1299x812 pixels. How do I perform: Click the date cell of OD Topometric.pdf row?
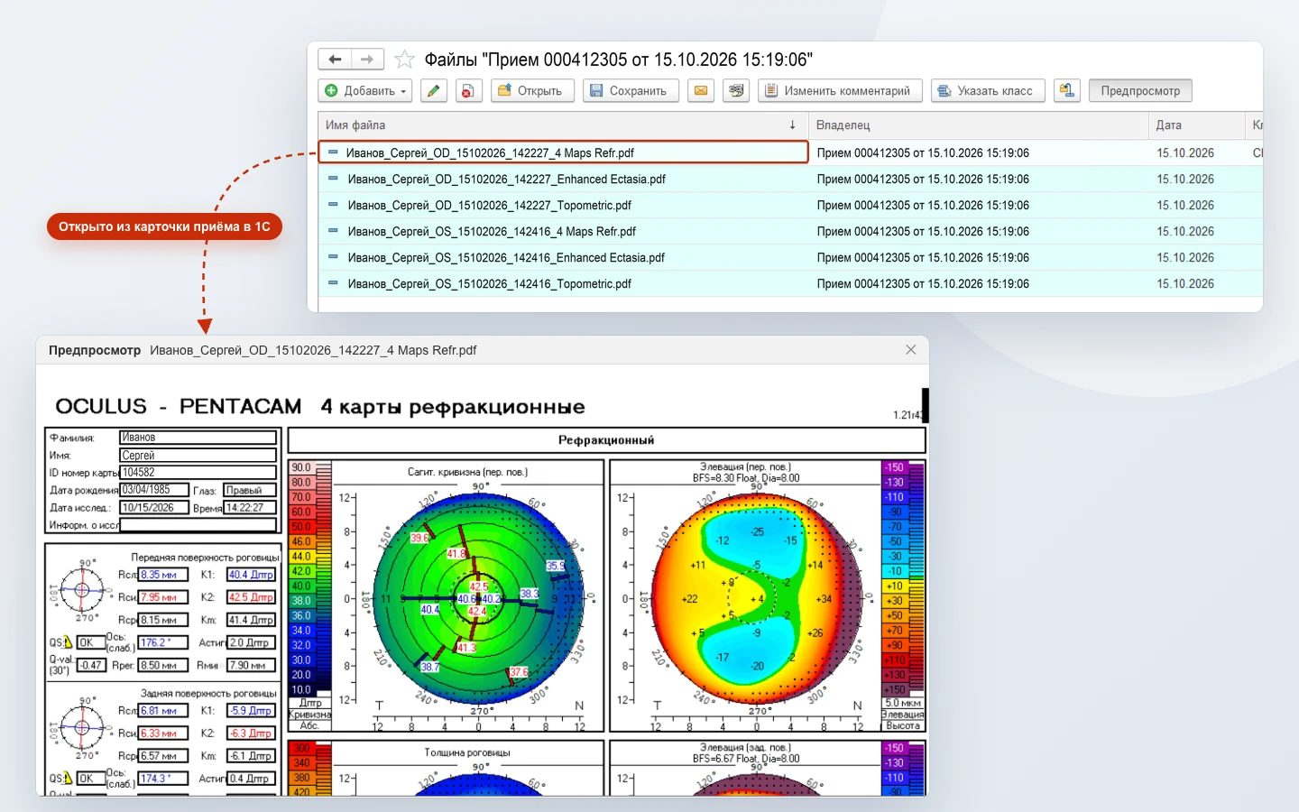1195,205
